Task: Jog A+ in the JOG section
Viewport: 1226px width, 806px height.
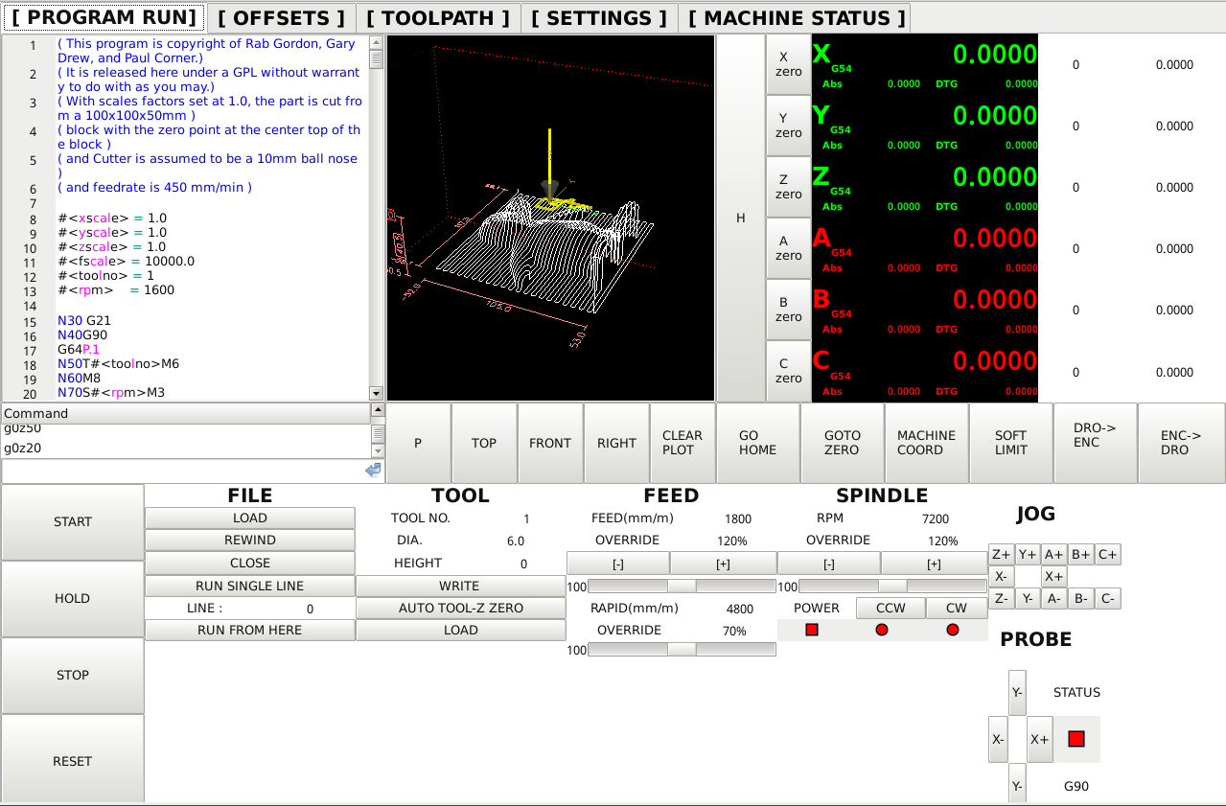Action: pyautogui.click(x=1053, y=555)
